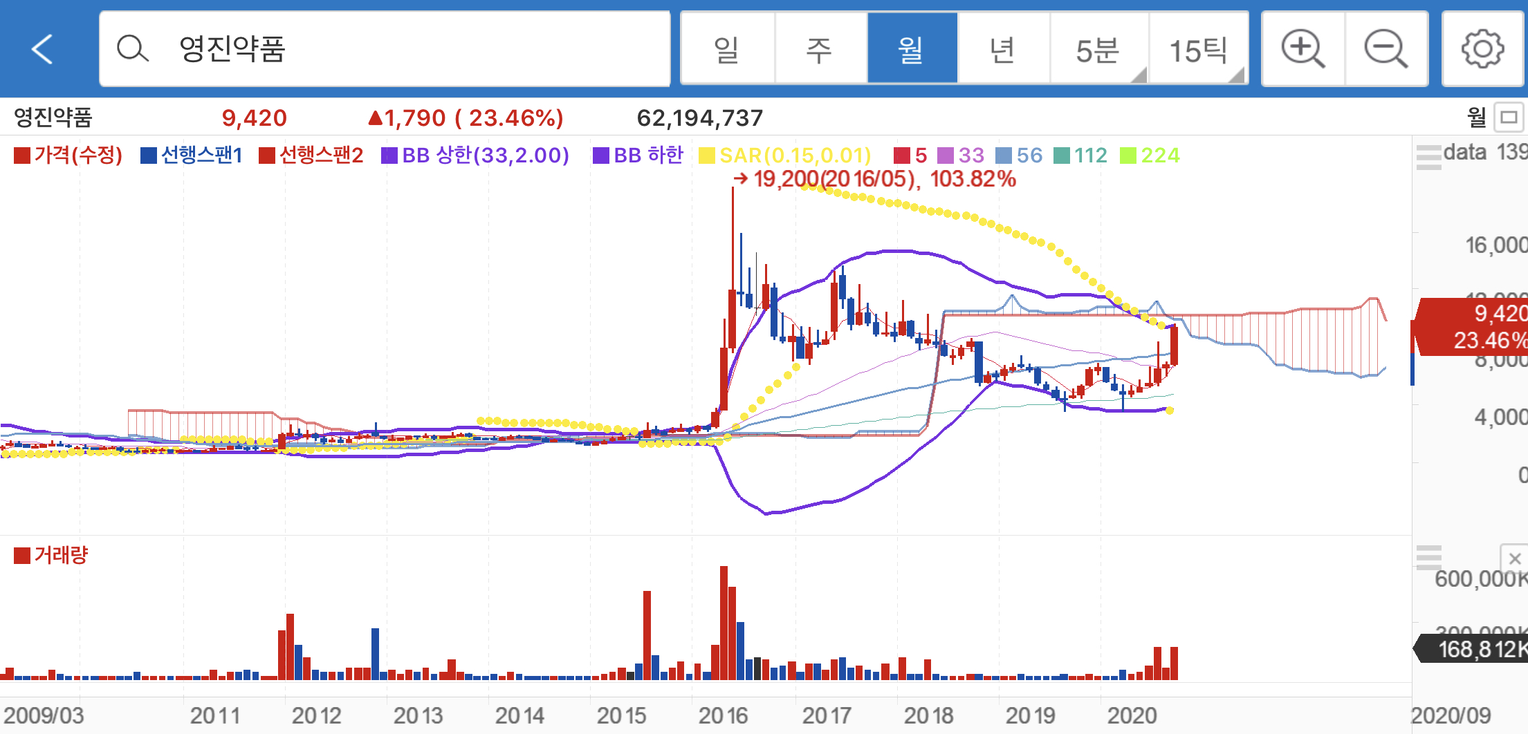Click the 2020 year axis label
Viewport: 1528px width, 734px height.
(1132, 715)
